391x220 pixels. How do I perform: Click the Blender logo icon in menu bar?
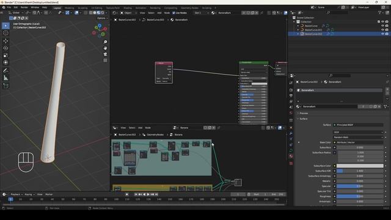pos(4,7)
